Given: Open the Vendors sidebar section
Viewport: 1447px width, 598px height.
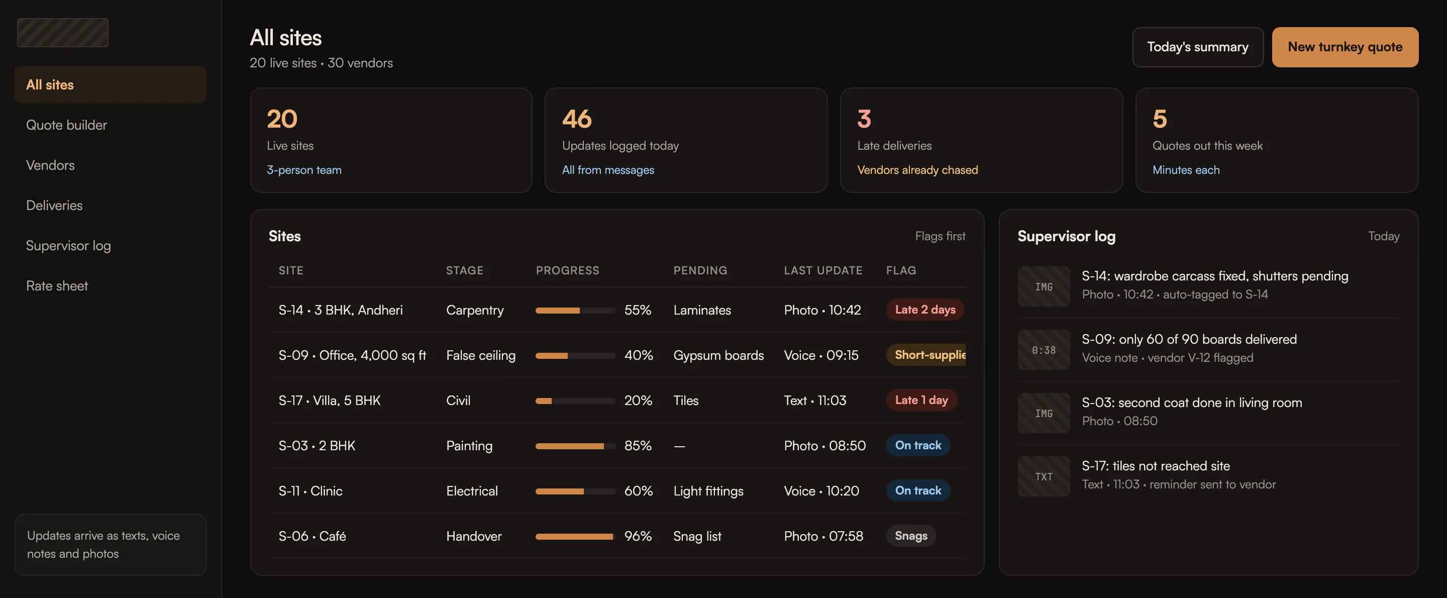Looking at the screenshot, I should click(x=110, y=165).
